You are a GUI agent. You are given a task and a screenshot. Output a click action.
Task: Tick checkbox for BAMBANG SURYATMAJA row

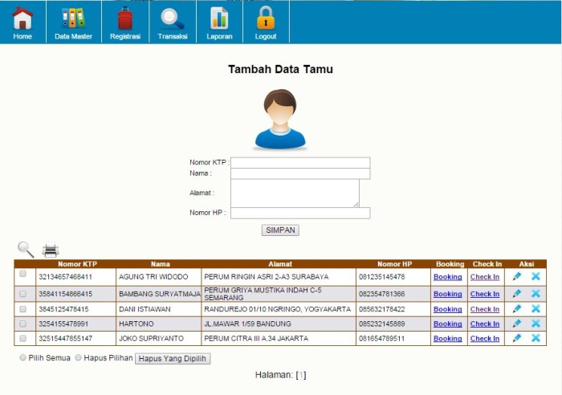click(23, 294)
